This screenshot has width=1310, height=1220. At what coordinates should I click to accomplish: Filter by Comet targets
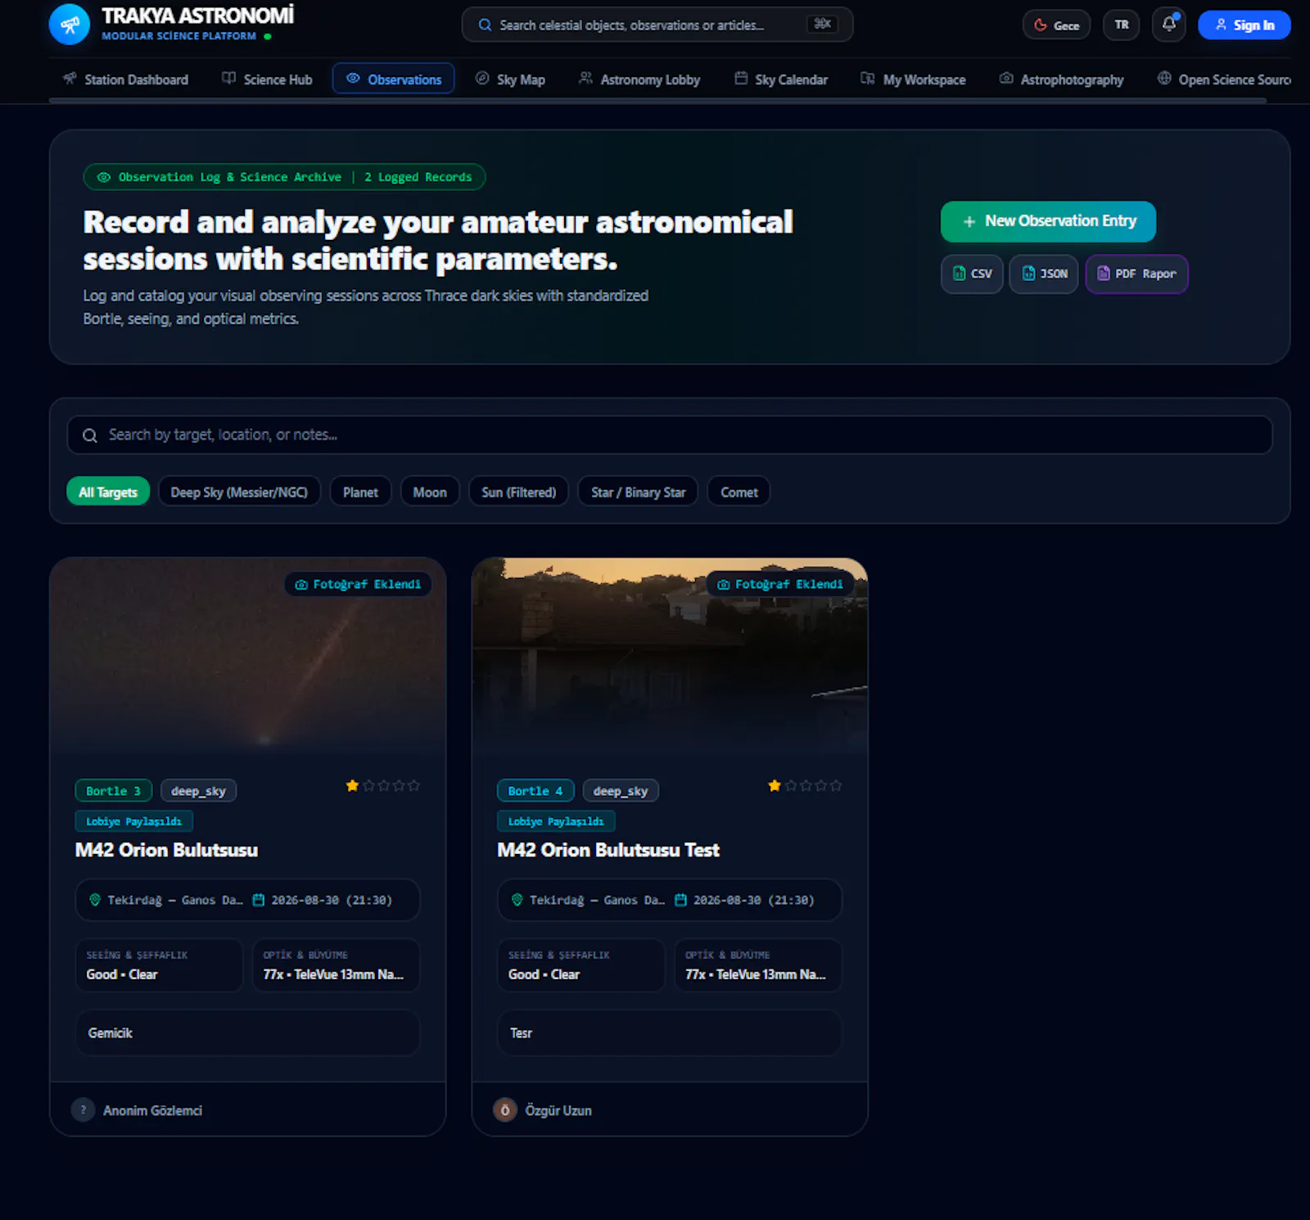[x=739, y=492]
